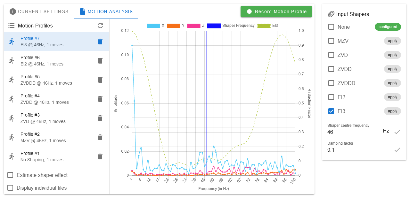
Task: Check the EI2 input shaper checkbox
Action: [331, 97]
